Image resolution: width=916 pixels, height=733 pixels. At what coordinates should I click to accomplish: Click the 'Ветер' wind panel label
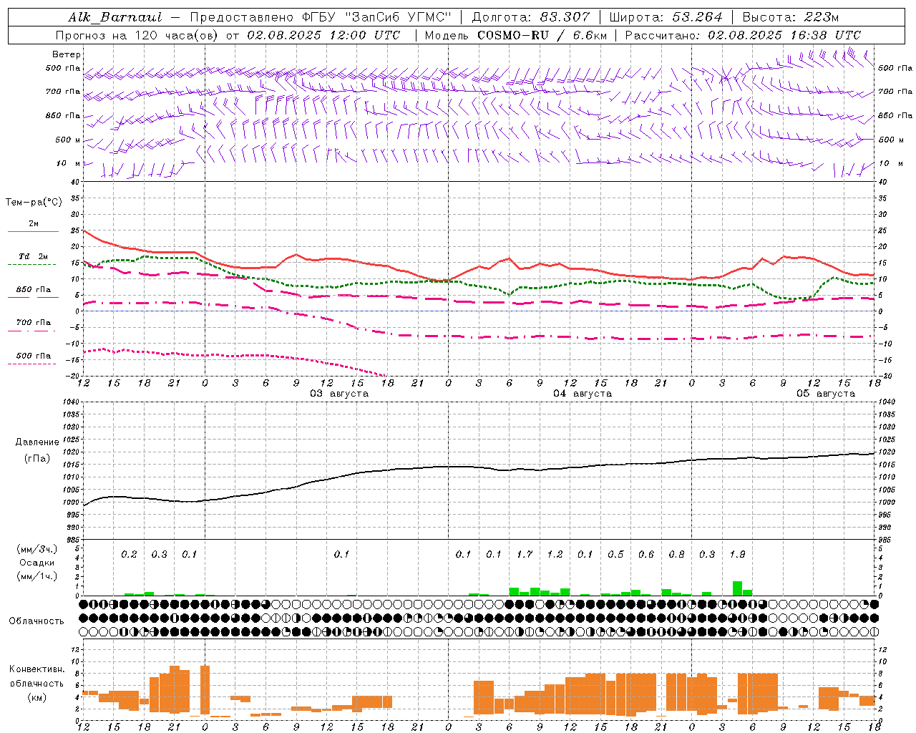(x=67, y=54)
